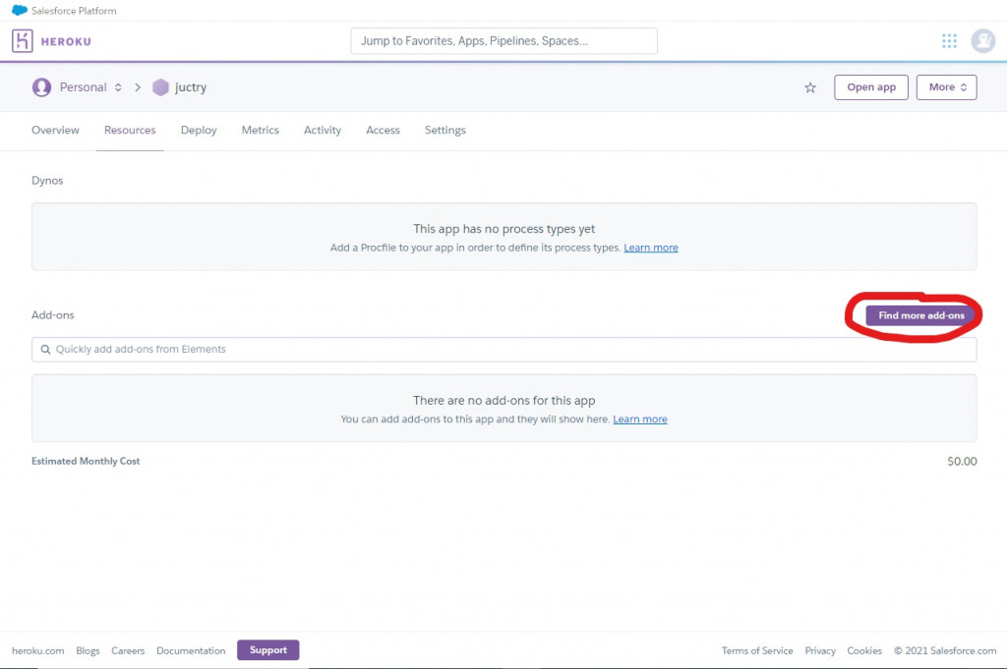This screenshot has width=1007, height=669.
Task: Click 'This app has no process types yet'
Action: pyautogui.click(x=504, y=229)
